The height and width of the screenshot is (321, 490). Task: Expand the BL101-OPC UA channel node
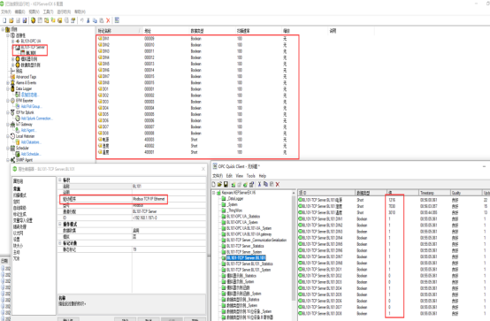coord(12,41)
